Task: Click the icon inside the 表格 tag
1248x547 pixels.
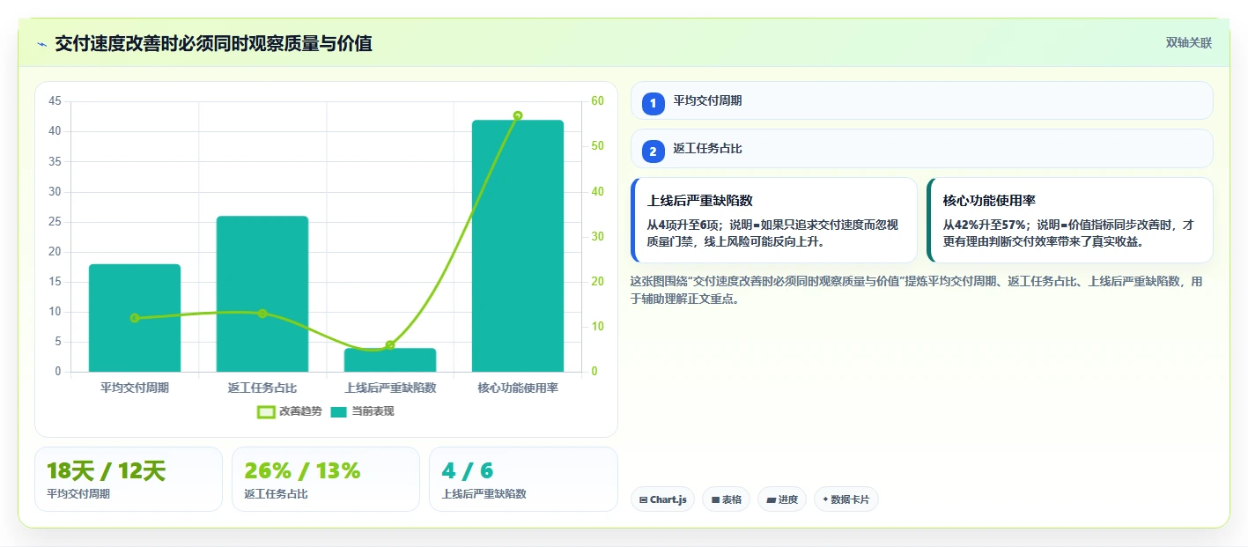Action: 715,500
